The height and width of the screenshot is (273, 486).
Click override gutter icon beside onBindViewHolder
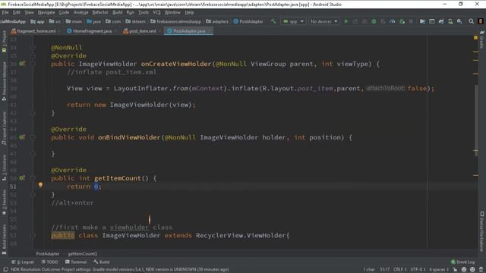tap(22, 137)
